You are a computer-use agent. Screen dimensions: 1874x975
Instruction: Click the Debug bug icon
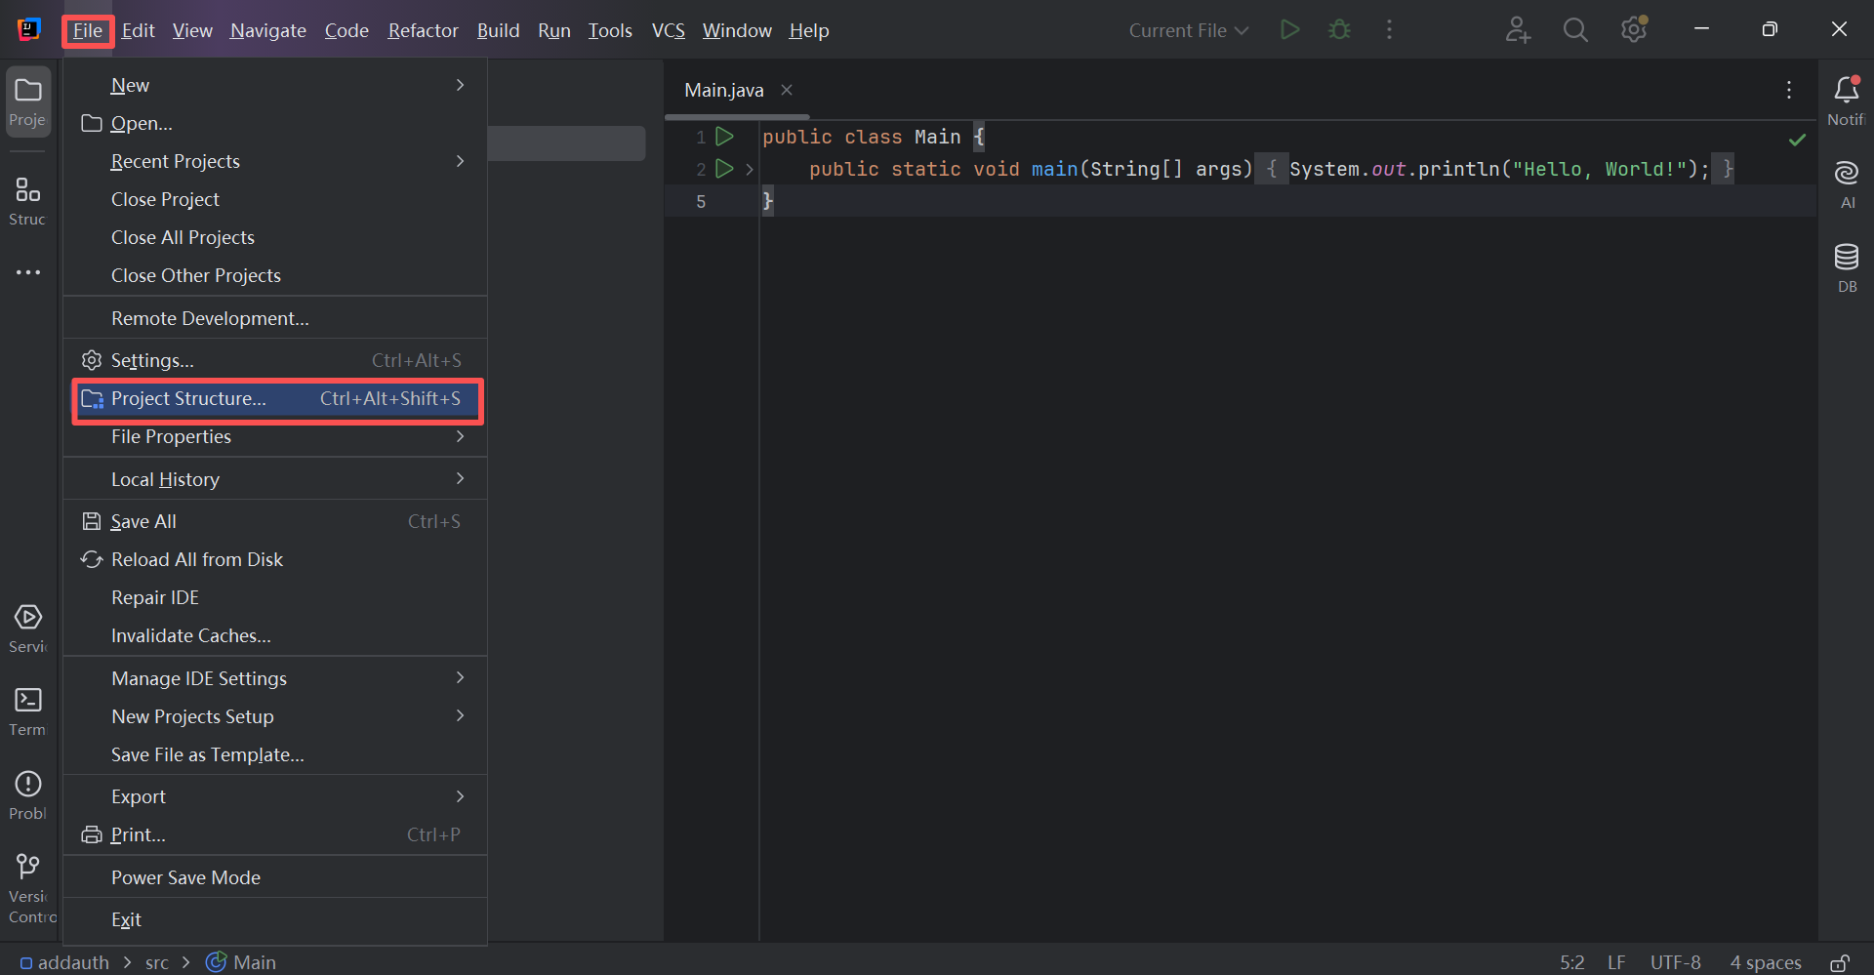click(1339, 30)
